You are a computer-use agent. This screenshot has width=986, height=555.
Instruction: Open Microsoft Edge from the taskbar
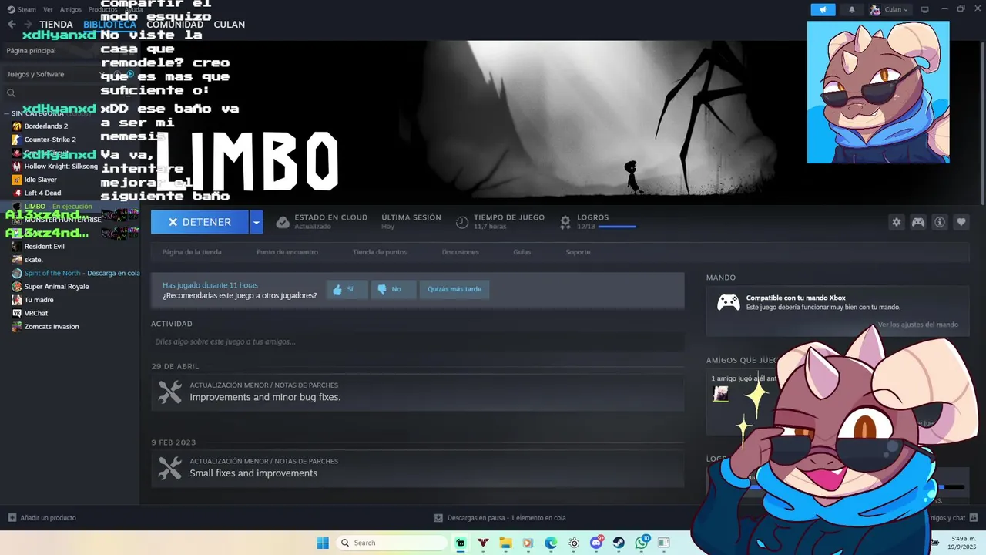[551, 543]
